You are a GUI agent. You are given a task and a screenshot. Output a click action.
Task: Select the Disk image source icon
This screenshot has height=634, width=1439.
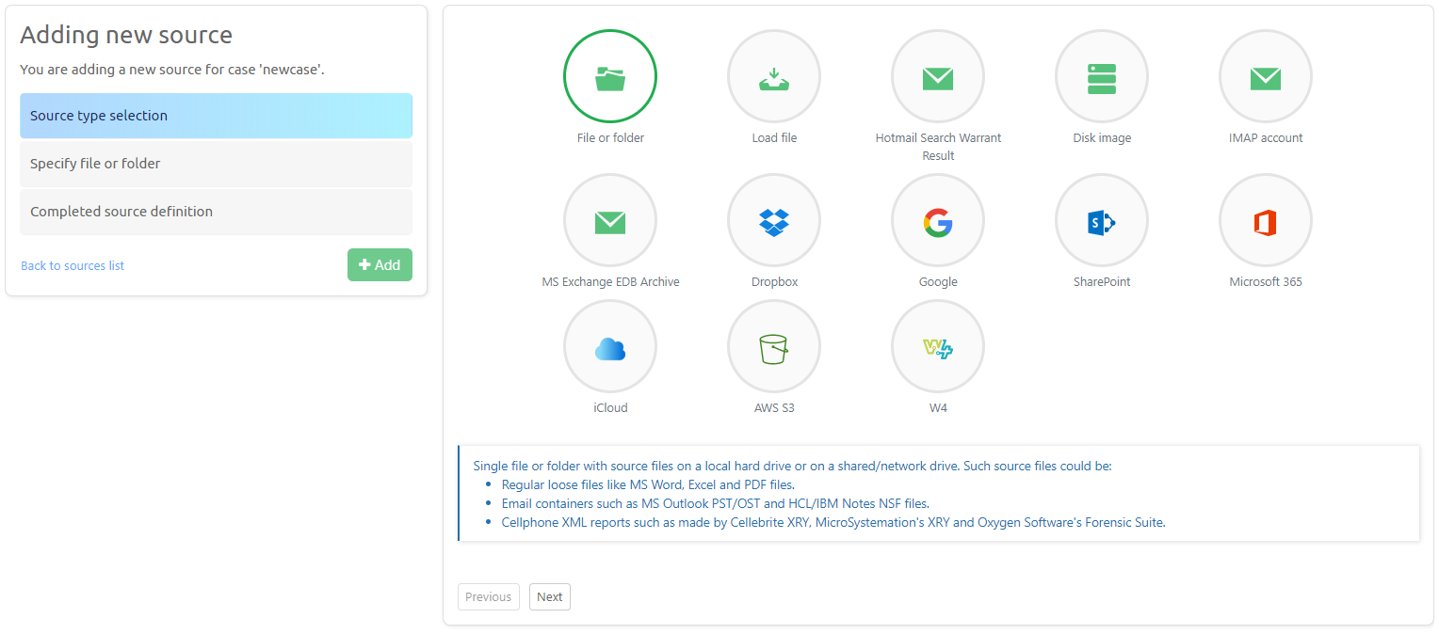point(1101,76)
